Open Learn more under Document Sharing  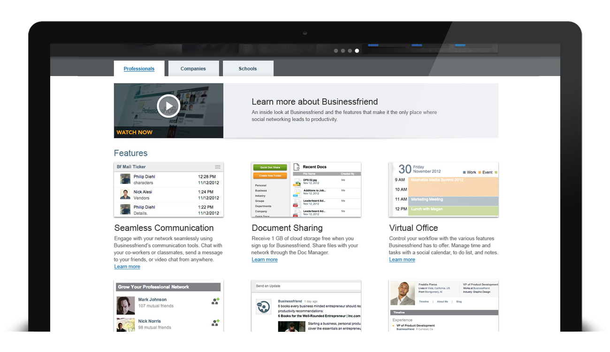click(265, 260)
